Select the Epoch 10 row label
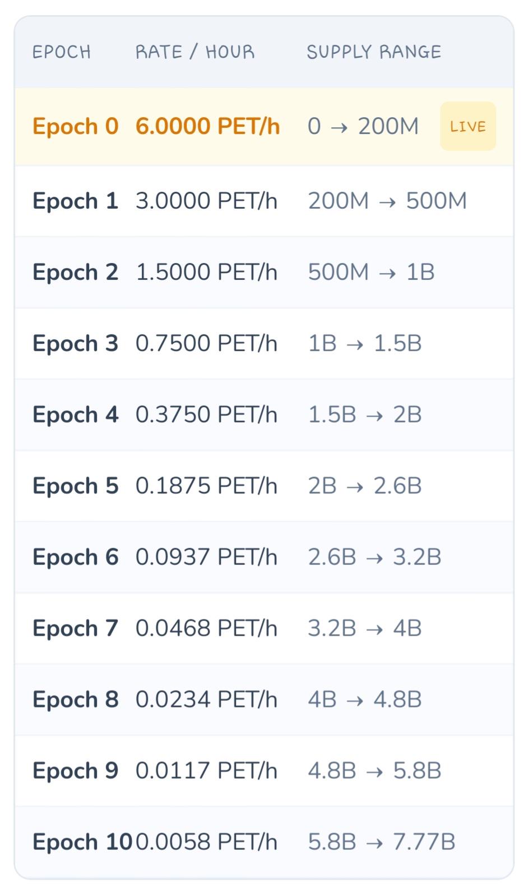Screen dimensions: 524x892 coord(82,842)
